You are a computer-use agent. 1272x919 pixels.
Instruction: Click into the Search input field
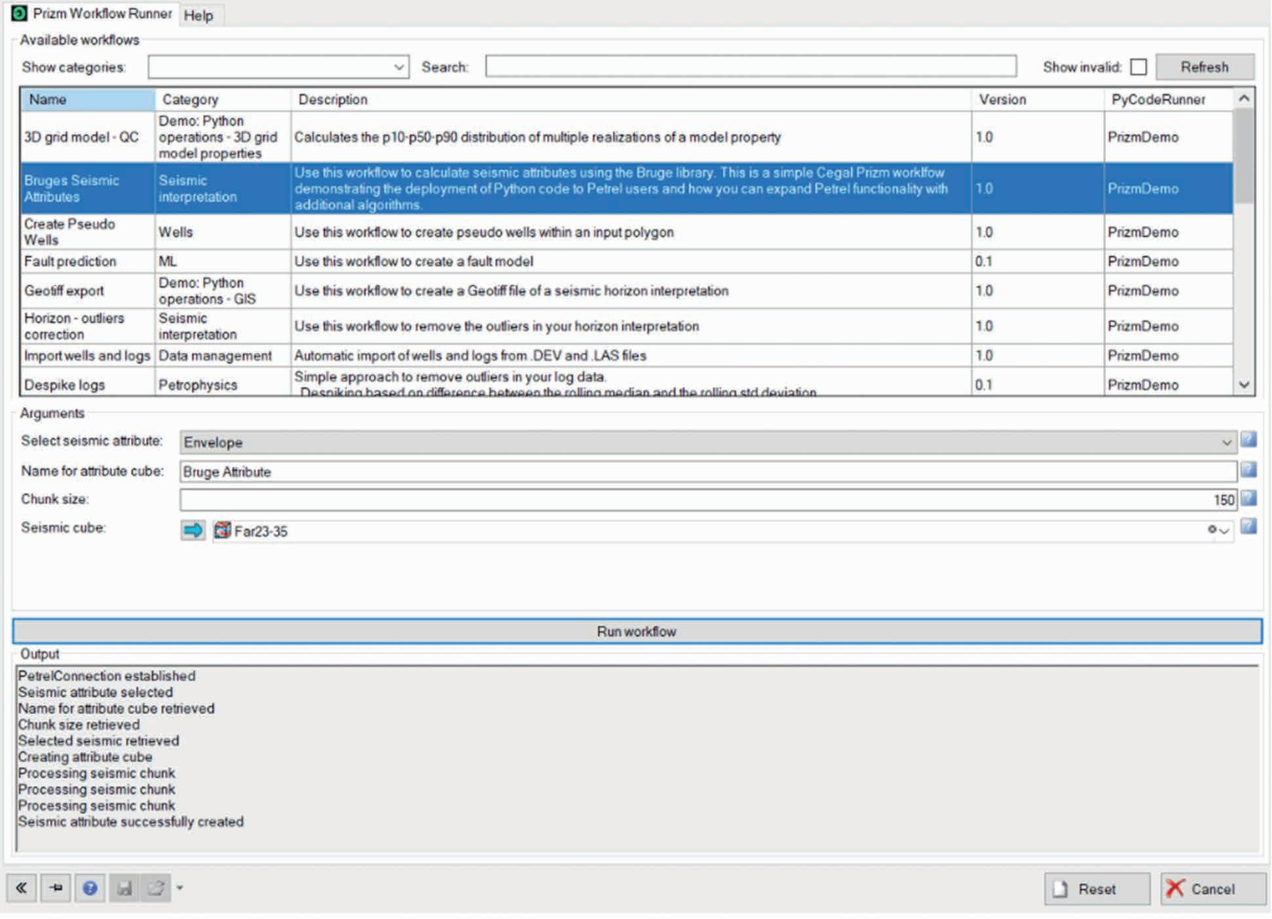click(750, 67)
